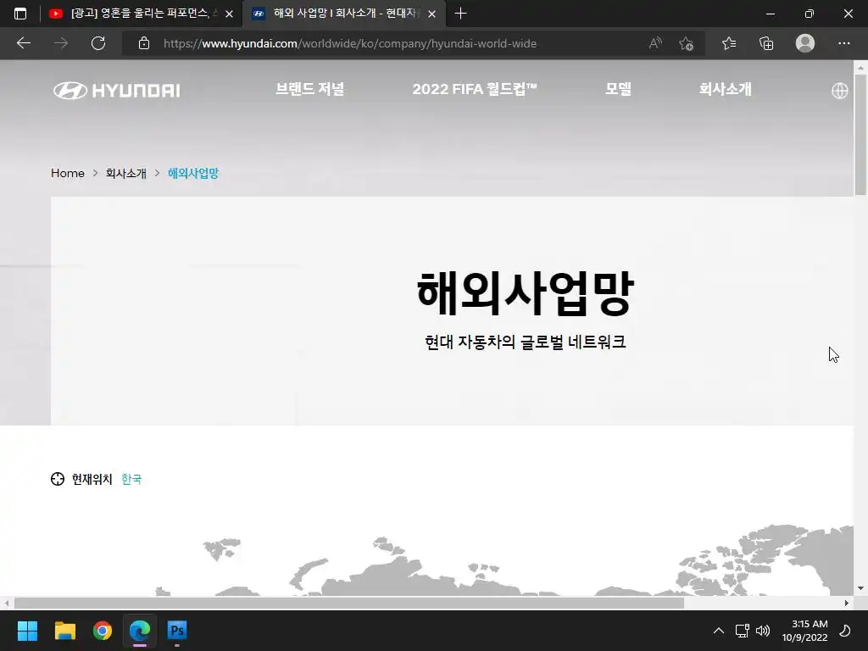Open the browser profile avatar
The width and height of the screenshot is (868, 651).
[x=805, y=43]
